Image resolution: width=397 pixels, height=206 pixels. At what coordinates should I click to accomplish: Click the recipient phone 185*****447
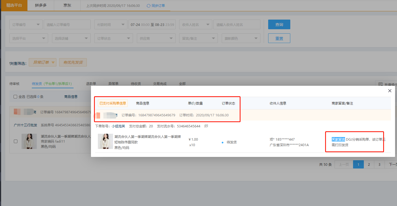tap(285, 139)
